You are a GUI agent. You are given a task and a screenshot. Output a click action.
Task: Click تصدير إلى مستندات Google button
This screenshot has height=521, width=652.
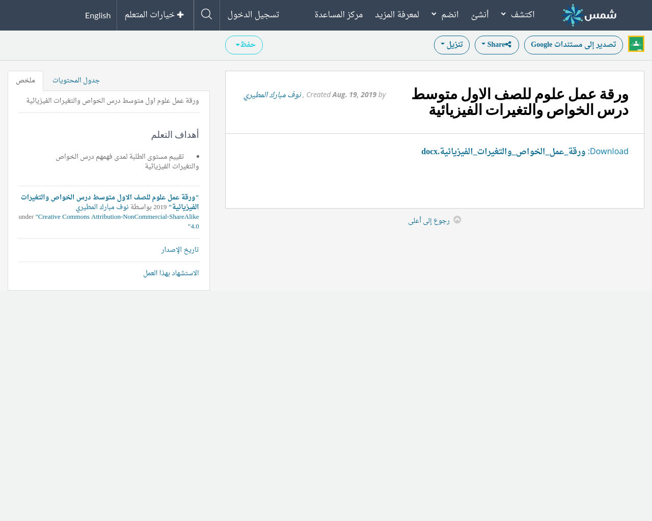574,45
